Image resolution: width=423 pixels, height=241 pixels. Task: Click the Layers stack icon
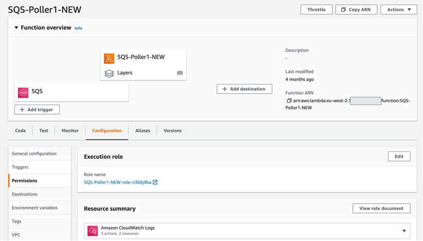[109, 74]
